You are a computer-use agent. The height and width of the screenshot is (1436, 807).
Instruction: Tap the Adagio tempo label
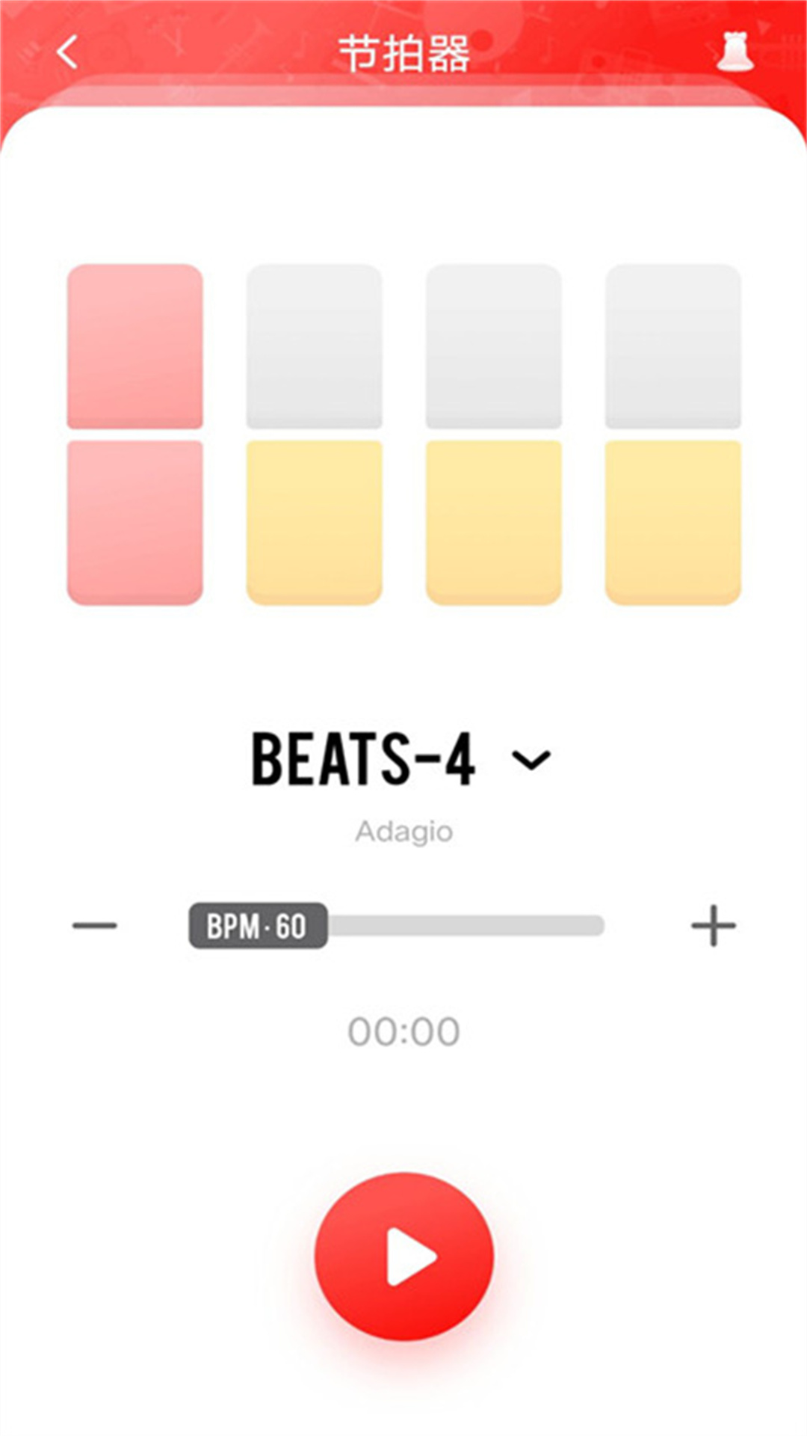tap(403, 832)
